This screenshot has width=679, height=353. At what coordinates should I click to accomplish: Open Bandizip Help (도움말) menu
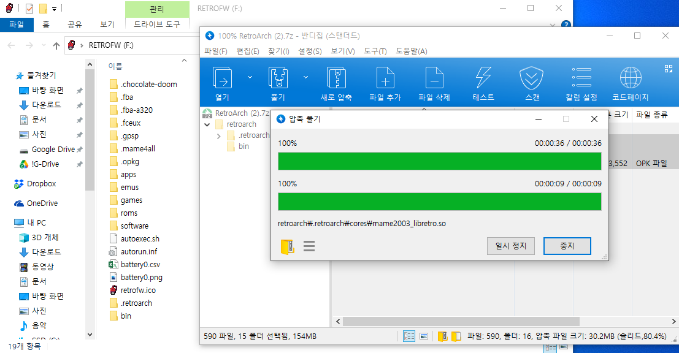412,51
